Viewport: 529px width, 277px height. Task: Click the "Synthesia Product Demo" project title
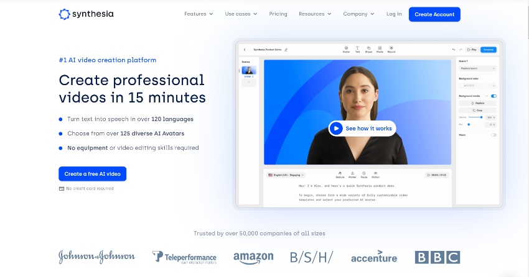(x=268, y=50)
